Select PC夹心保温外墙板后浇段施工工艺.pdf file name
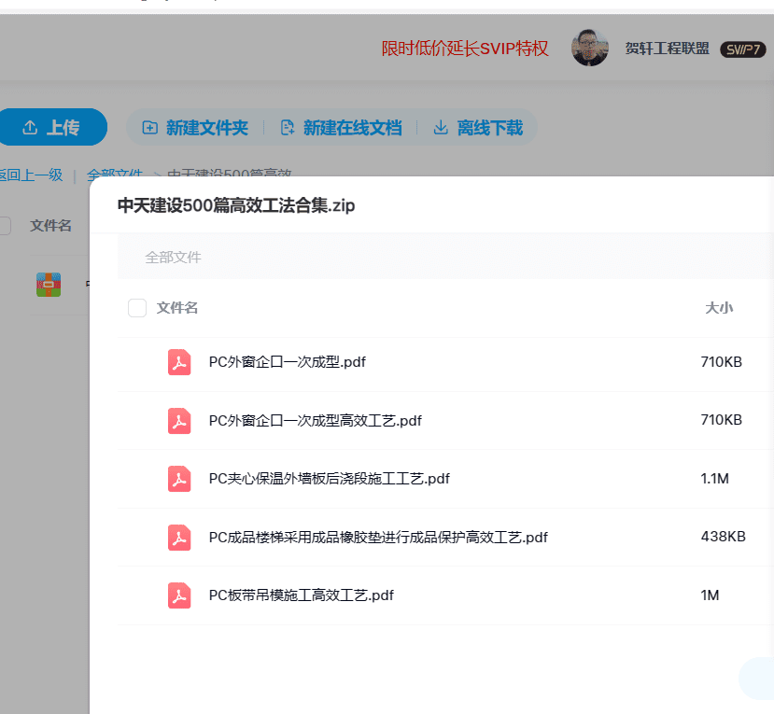This screenshot has height=714, width=774. point(330,479)
